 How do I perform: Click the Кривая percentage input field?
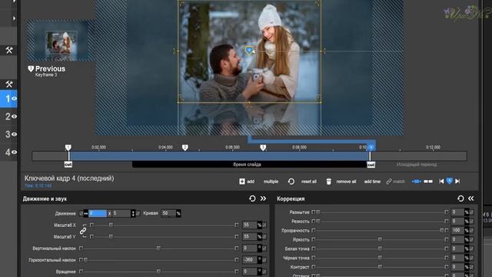coord(169,214)
